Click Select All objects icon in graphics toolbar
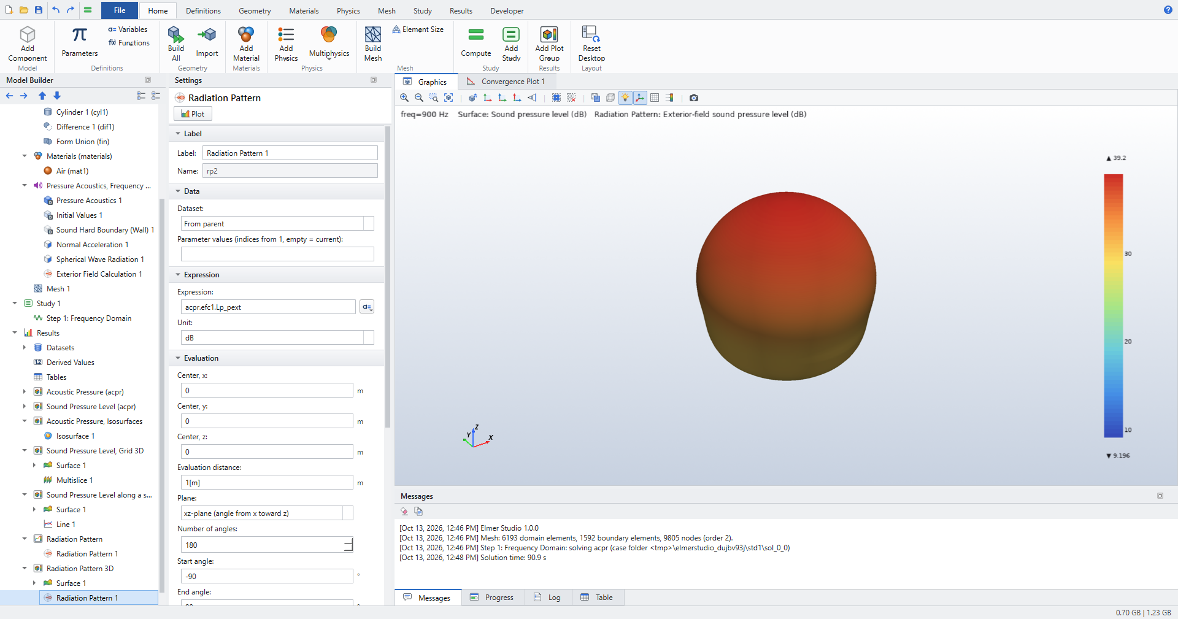 (x=556, y=98)
